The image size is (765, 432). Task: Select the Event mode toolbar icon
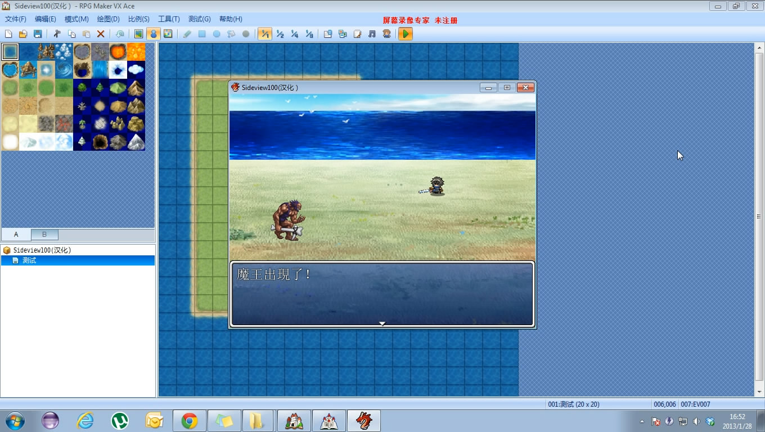click(153, 34)
